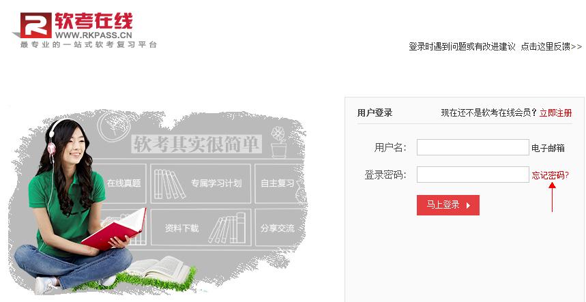
Task: Click the clock icon above banner title
Action: tap(114, 125)
